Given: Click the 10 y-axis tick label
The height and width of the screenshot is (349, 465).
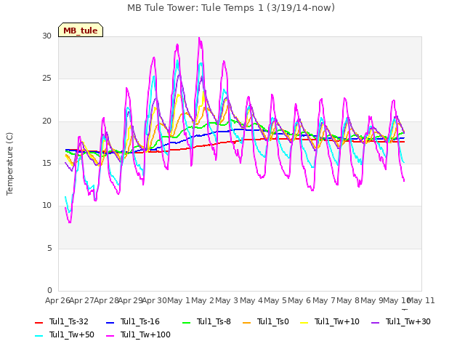Looking at the screenshot, I should coord(46,205).
